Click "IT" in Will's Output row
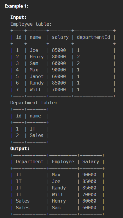 pyautogui.click(x=19, y=194)
